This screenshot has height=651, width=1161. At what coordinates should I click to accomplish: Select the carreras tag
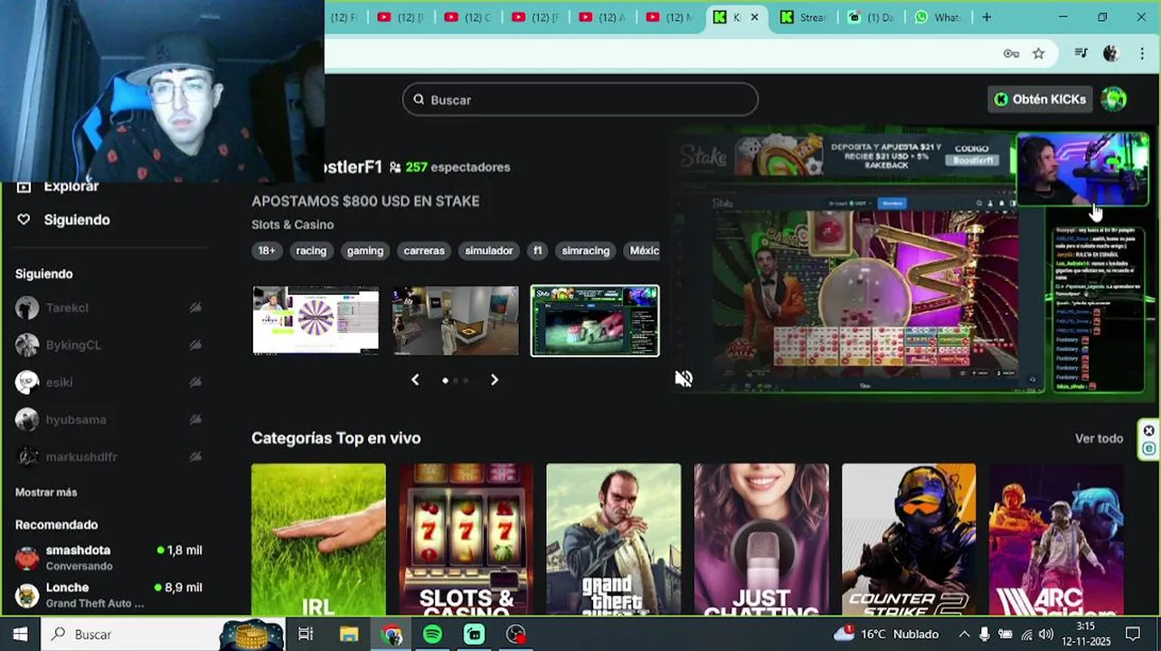(424, 250)
